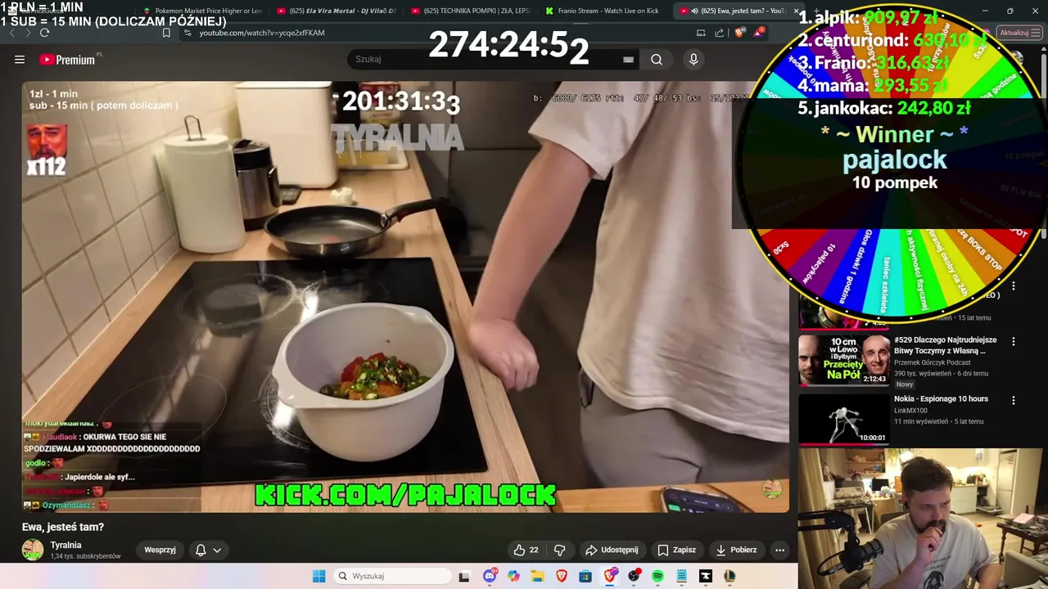Open options menu for Nokia Espionage video
1048x589 pixels.
pos(1014,401)
